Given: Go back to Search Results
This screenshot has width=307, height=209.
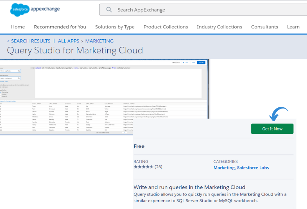Looking at the screenshot, I should click(x=29, y=41).
